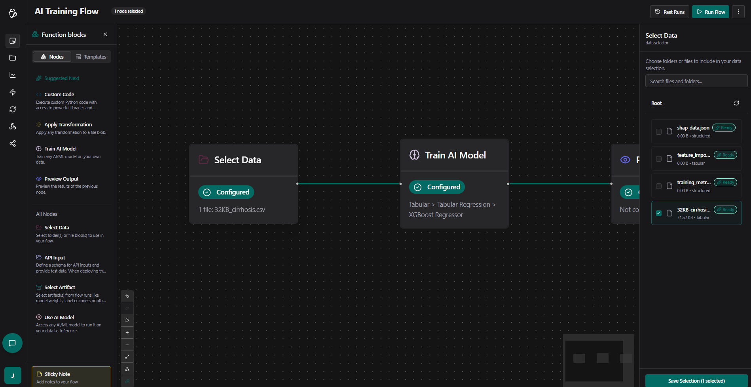Click the share nodes sidebar icon
The image size is (751, 387).
click(13, 143)
